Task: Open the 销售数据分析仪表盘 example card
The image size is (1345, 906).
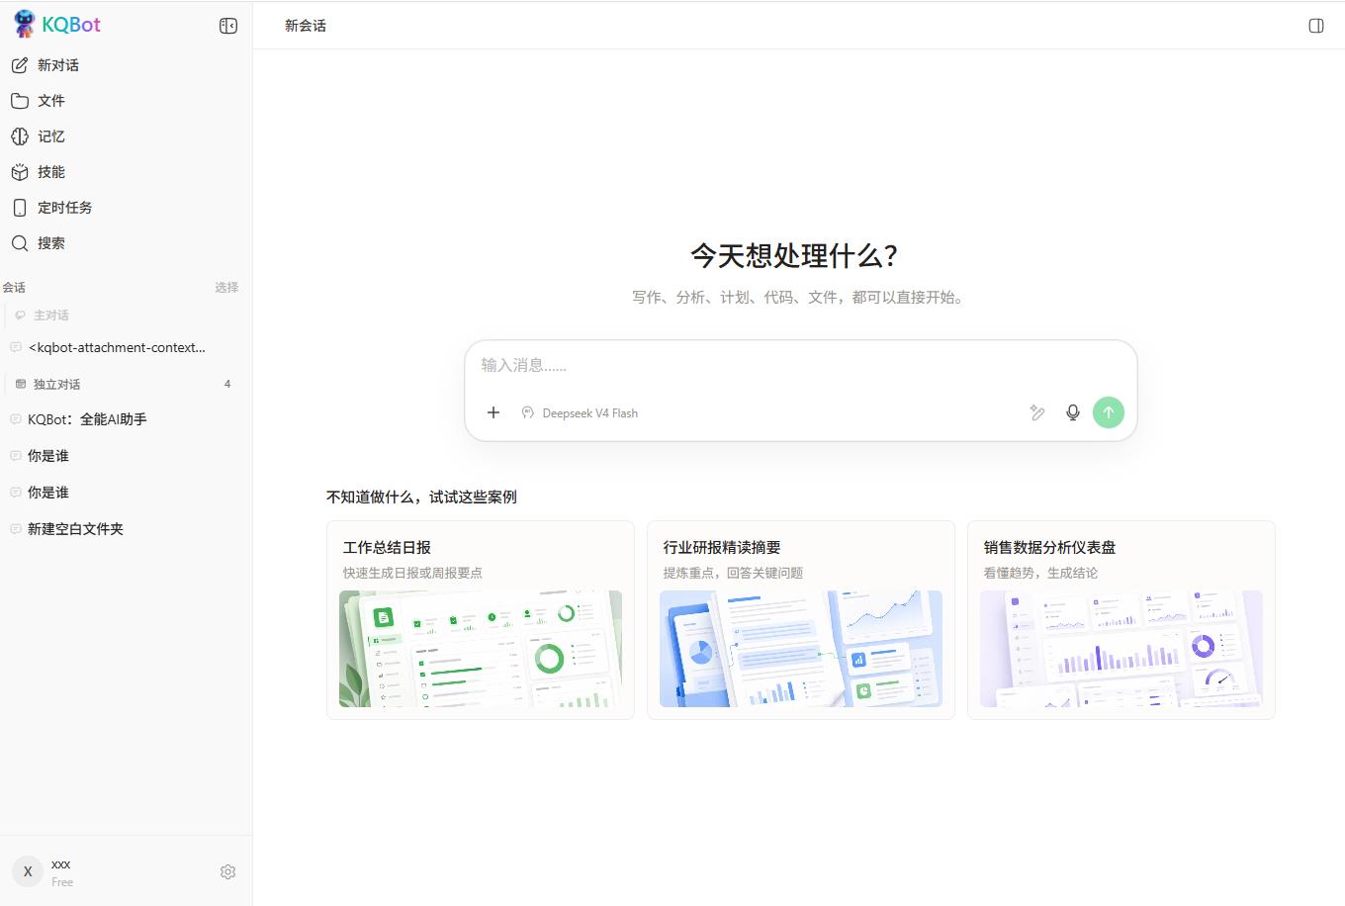Action: tap(1121, 620)
